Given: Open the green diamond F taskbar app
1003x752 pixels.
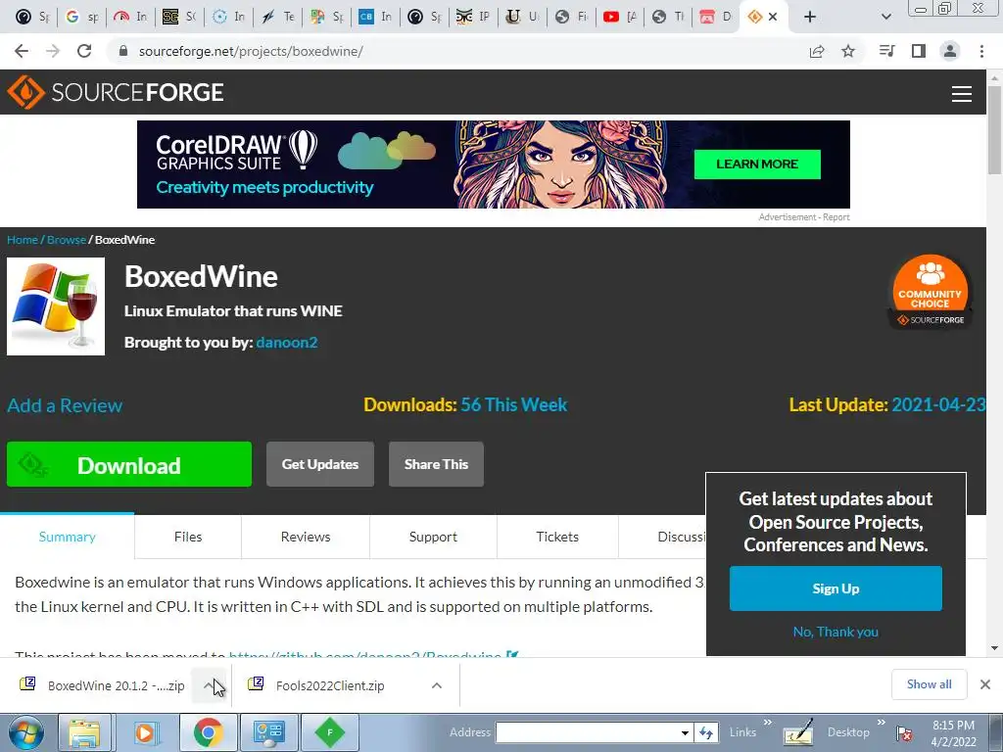Looking at the screenshot, I should (329, 732).
